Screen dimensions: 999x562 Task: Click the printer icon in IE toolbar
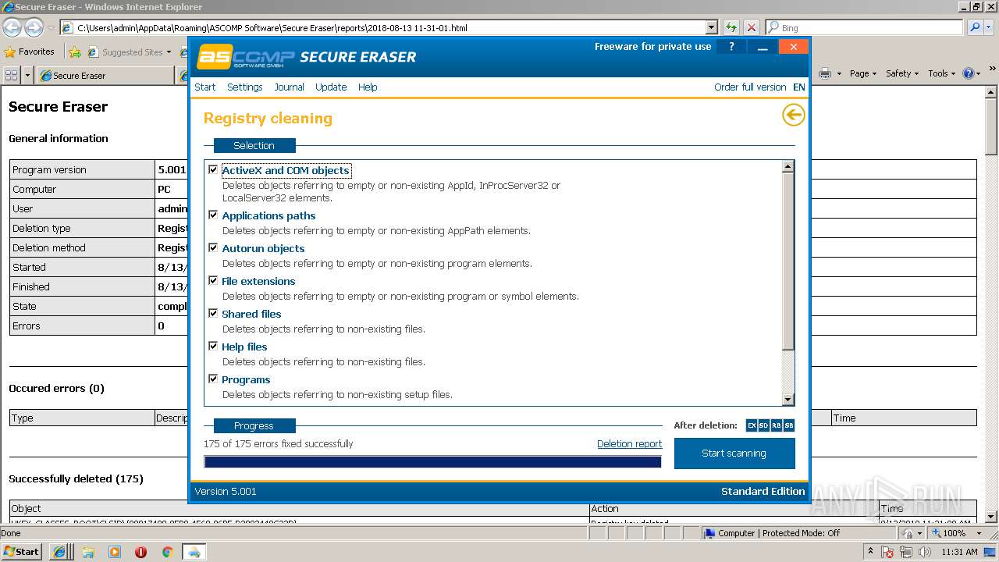(x=825, y=73)
